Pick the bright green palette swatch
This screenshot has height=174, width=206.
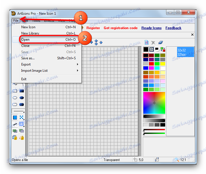(157, 64)
